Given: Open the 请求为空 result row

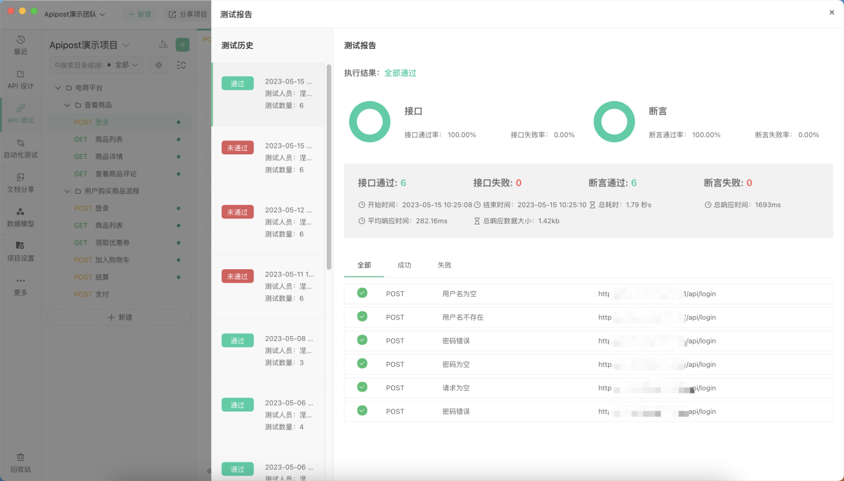Looking at the screenshot, I should [x=588, y=387].
